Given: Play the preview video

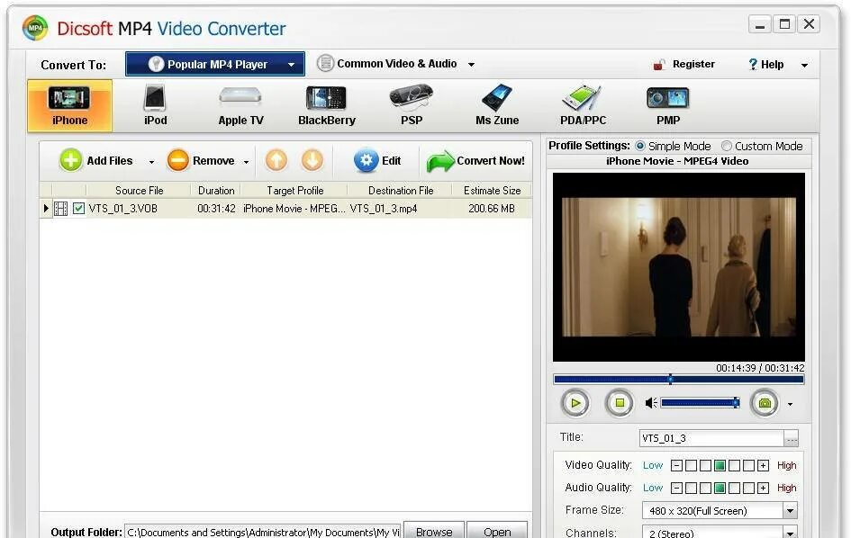Looking at the screenshot, I should 575,403.
